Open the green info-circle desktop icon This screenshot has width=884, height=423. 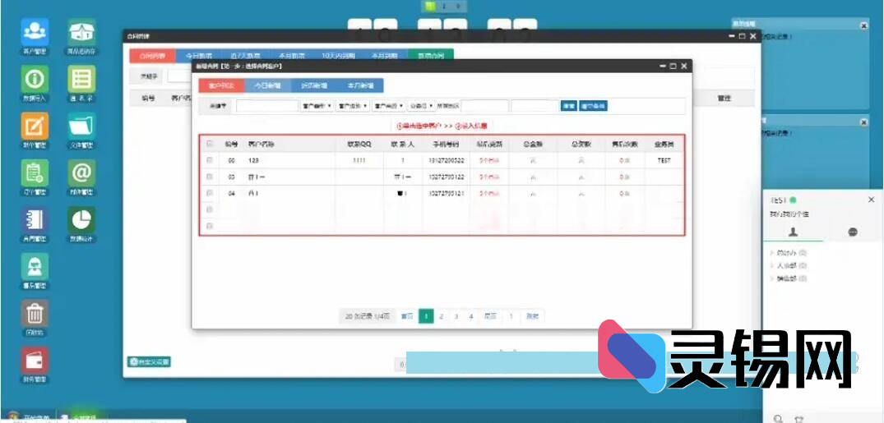pyautogui.click(x=35, y=80)
